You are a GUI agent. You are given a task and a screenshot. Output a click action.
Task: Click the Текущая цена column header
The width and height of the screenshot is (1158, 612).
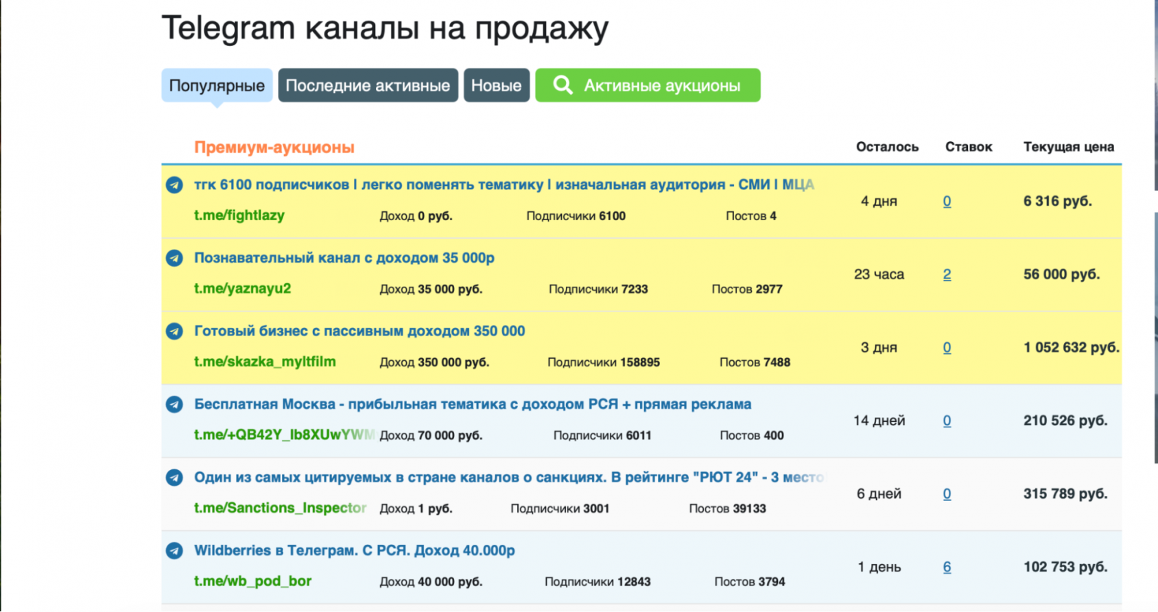(x=1069, y=147)
